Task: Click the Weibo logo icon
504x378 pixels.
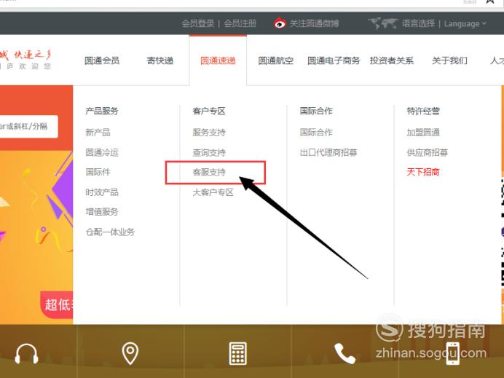Action: [280, 23]
